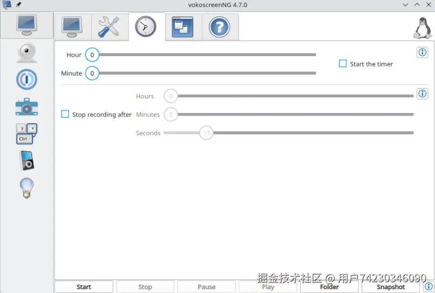Open the Ctrl keyboard showkeys section
This screenshot has height=293, width=435.
pyautogui.click(x=26, y=134)
